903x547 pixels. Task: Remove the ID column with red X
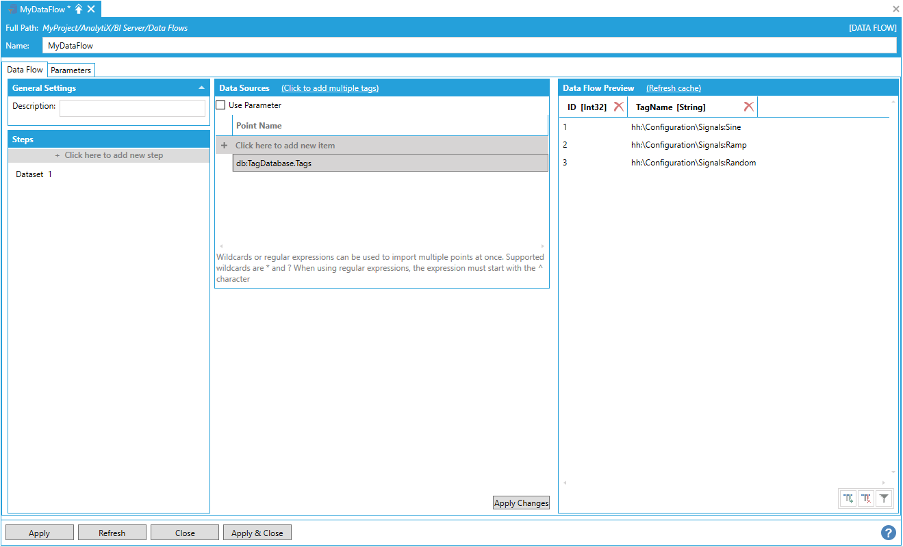(x=618, y=107)
